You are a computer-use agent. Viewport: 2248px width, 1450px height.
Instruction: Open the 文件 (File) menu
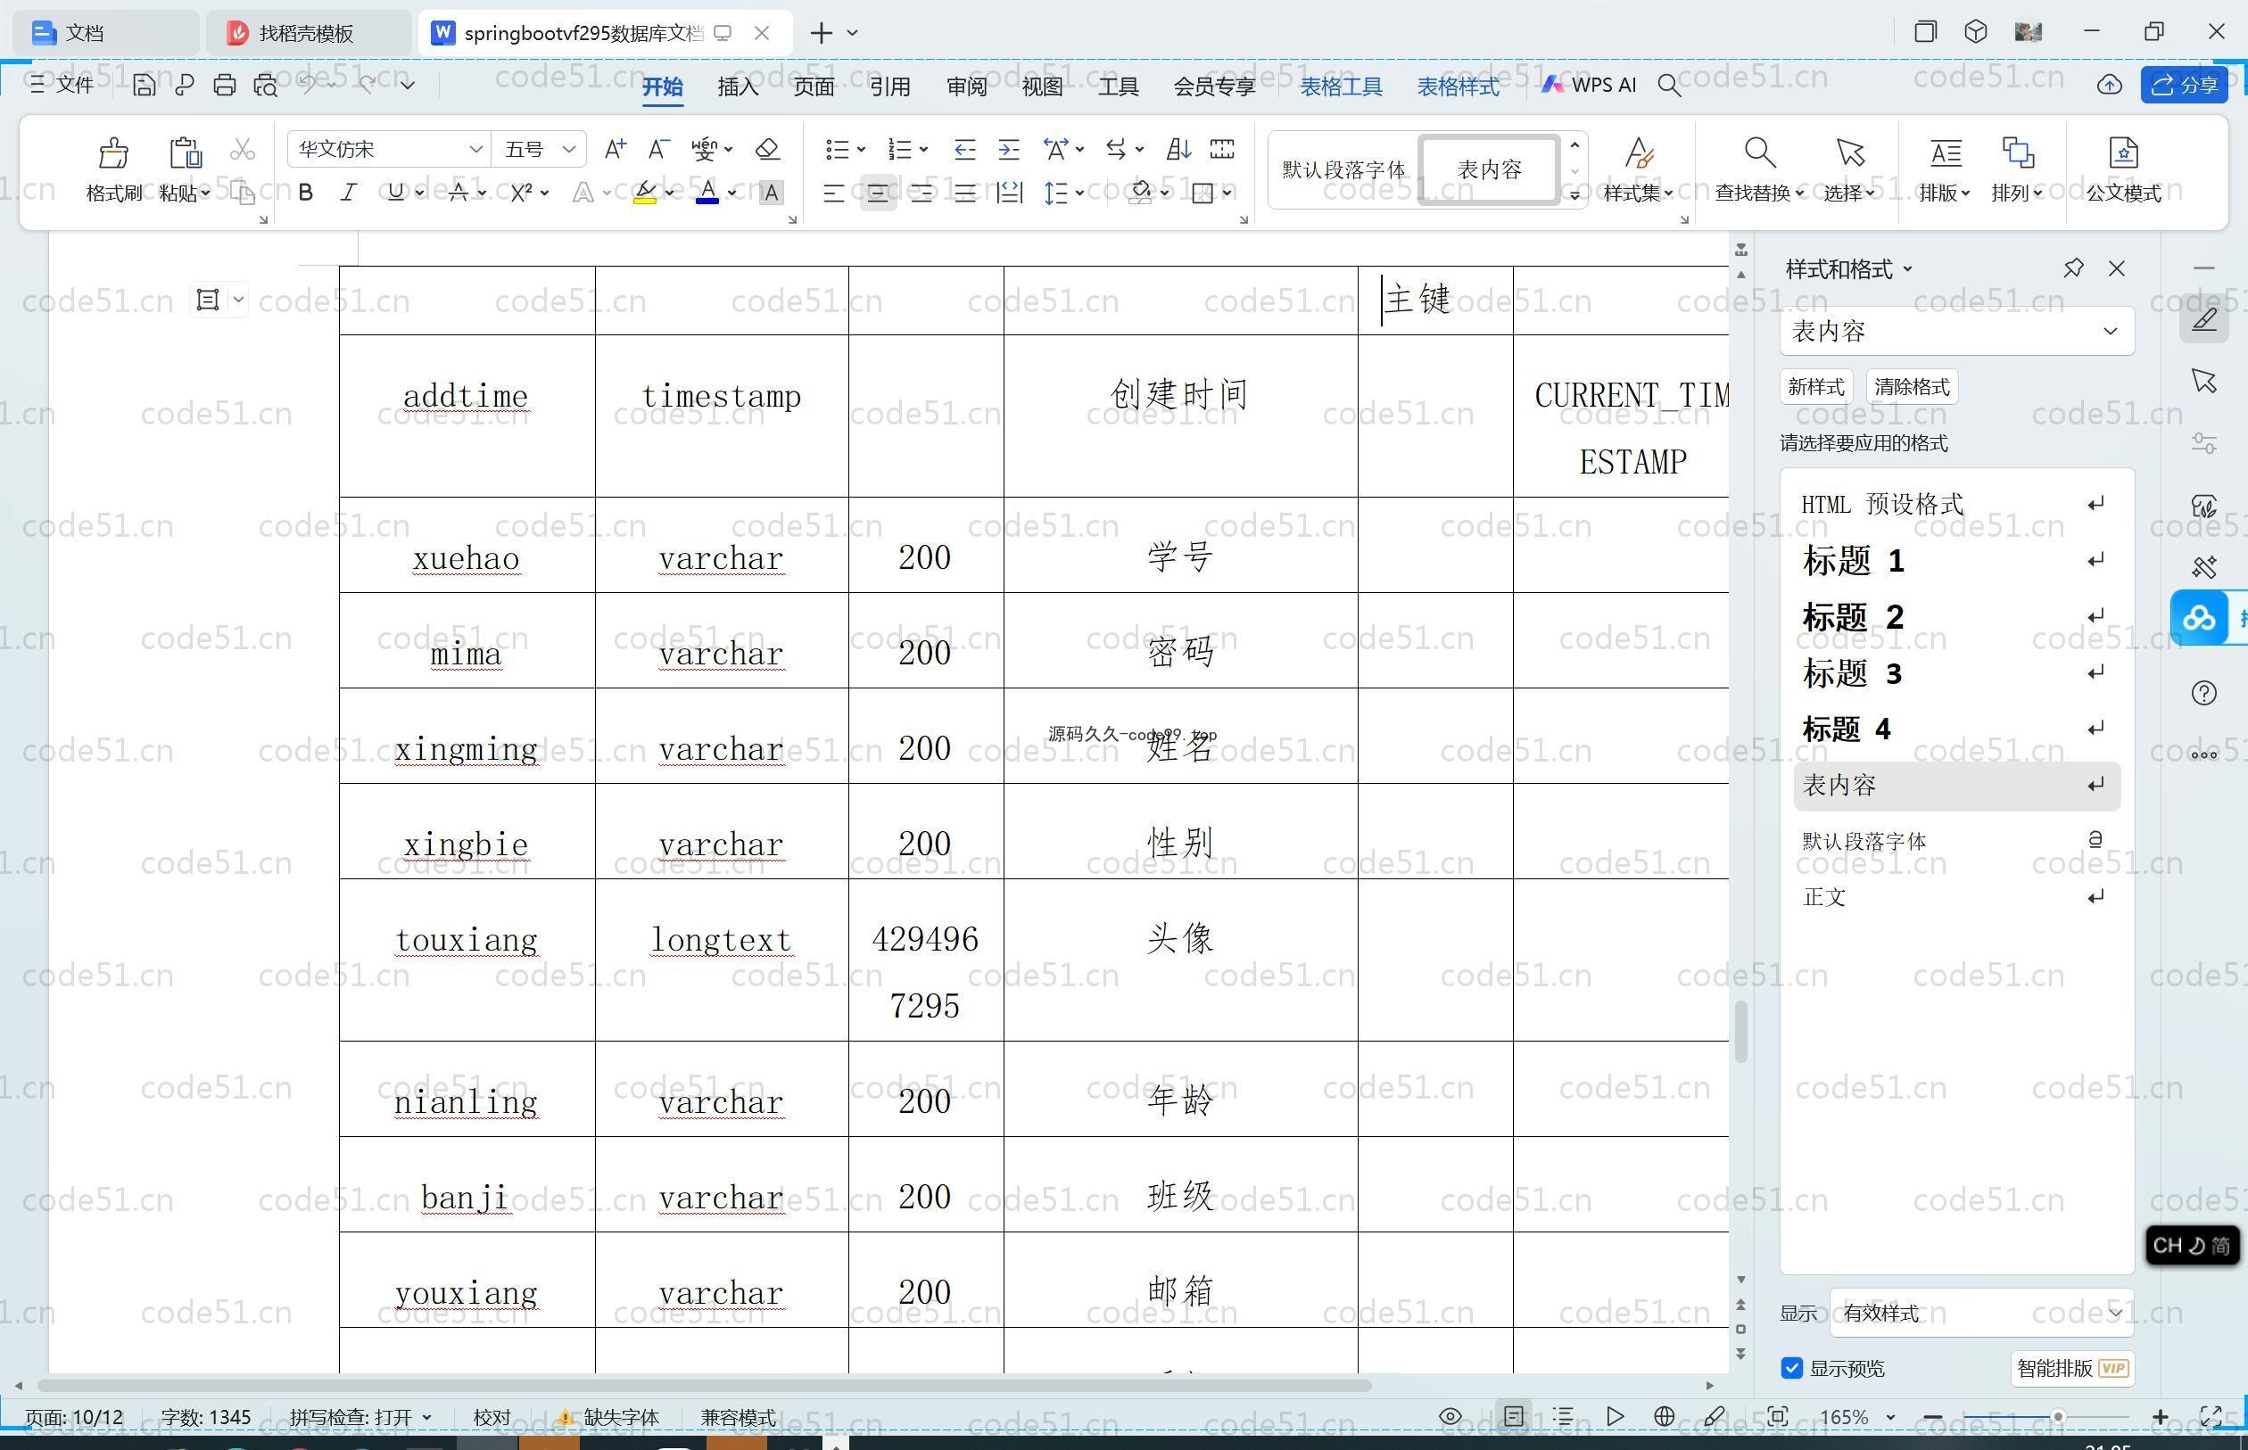pos(62,85)
